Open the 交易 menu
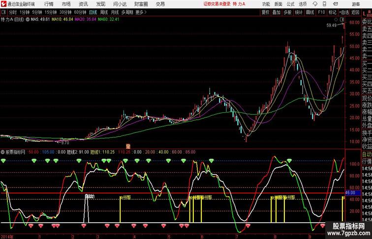 click(x=160, y=4)
